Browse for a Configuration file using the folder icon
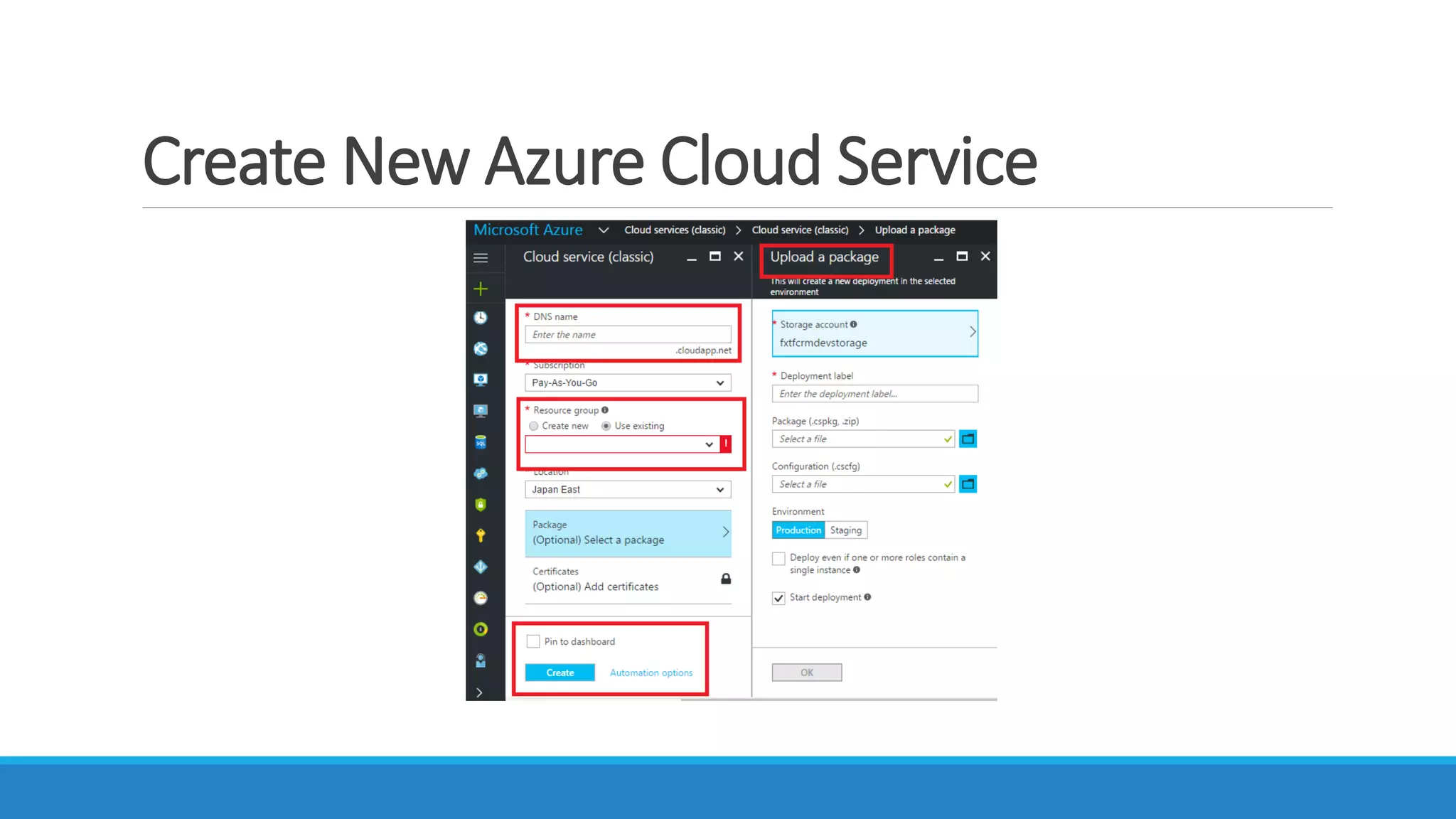The width and height of the screenshot is (1456, 819). tap(968, 484)
